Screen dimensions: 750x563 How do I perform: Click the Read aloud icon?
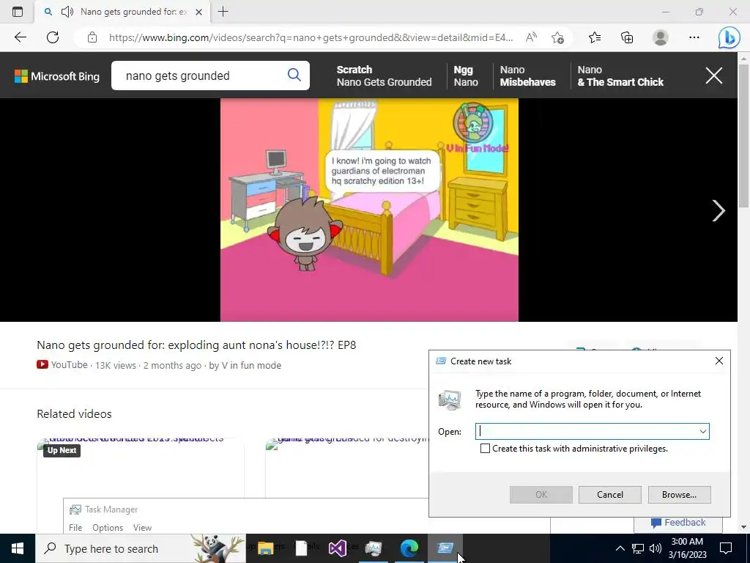click(531, 37)
